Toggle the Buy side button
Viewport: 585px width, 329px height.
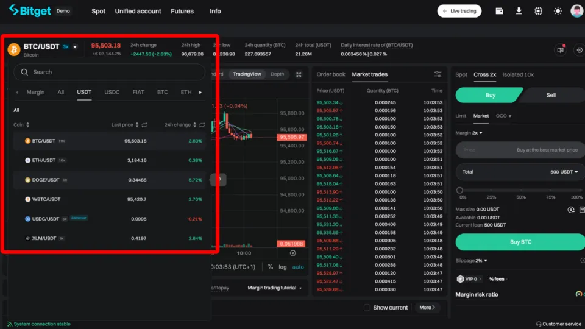click(489, 95)
